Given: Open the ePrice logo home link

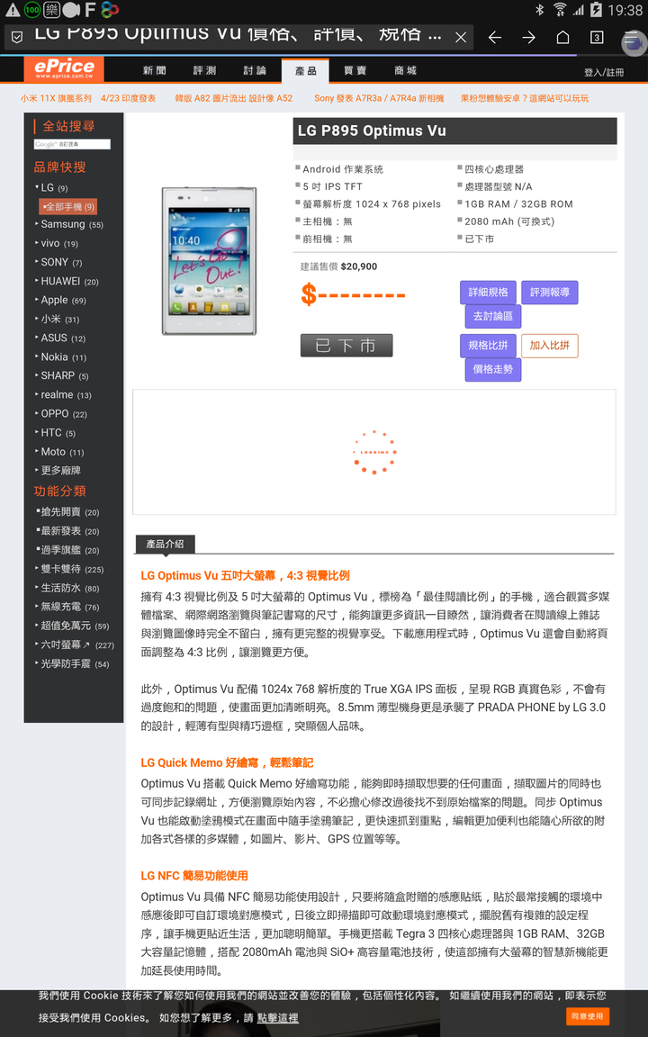Looking at the screenshot, I should [x=64, y=68].
